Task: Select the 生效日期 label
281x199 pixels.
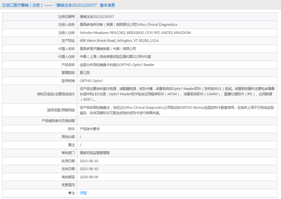Action: tap(68, 169)
